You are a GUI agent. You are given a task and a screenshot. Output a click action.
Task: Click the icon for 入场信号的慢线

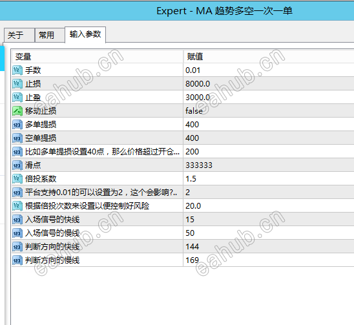tap(17, 233)
